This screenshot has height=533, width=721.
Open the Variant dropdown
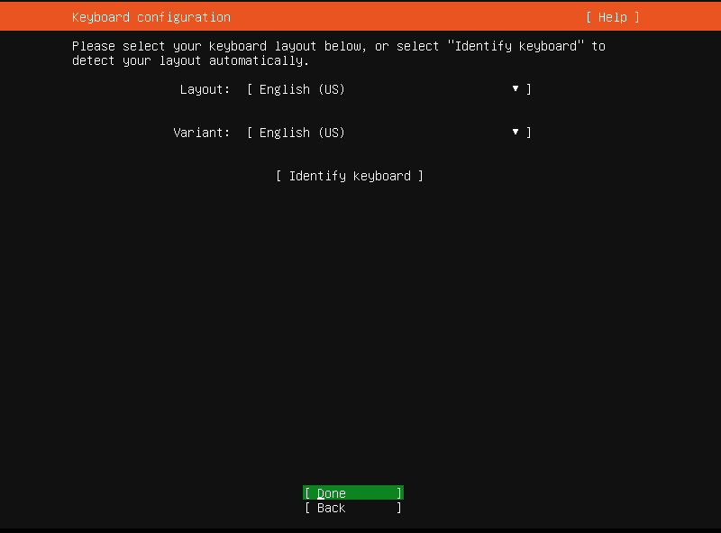pos(389,133)
